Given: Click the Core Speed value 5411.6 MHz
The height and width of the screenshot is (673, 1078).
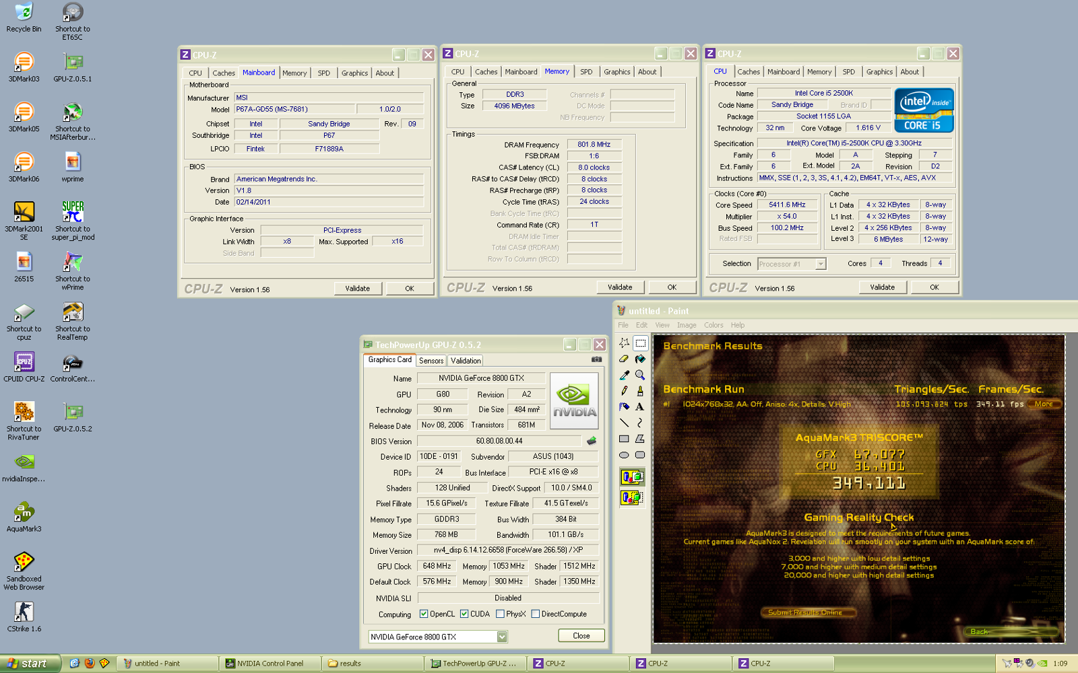Looking at the screenshot, I should click(787, 205).
